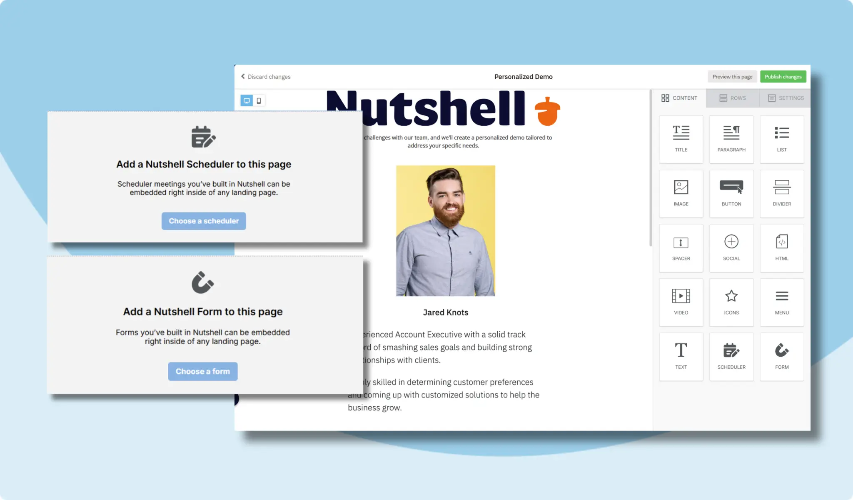
Task: Add a Paragraph block to the page
Action: (731, 139)
